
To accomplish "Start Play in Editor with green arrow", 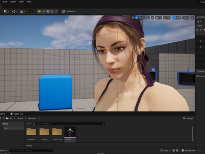I will tap(39, 12).
